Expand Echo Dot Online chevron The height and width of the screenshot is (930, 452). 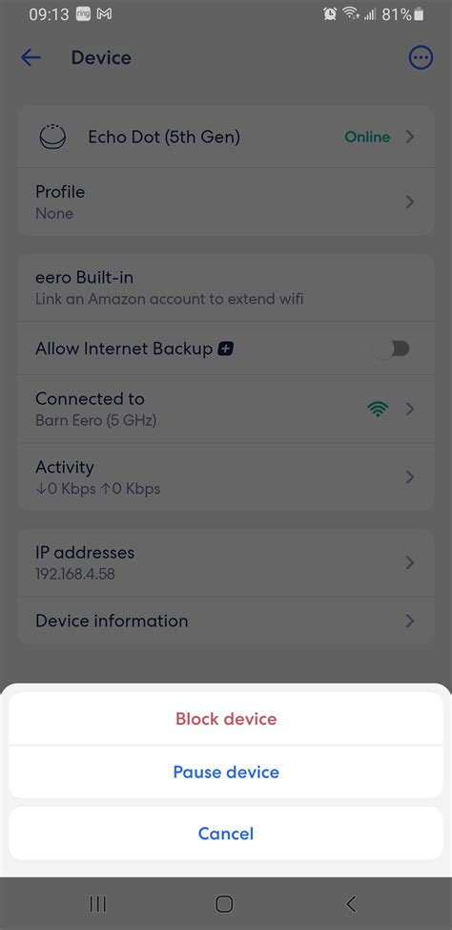[x=409, y=137]
